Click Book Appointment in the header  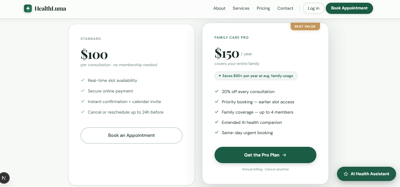(x=349, y=8)
